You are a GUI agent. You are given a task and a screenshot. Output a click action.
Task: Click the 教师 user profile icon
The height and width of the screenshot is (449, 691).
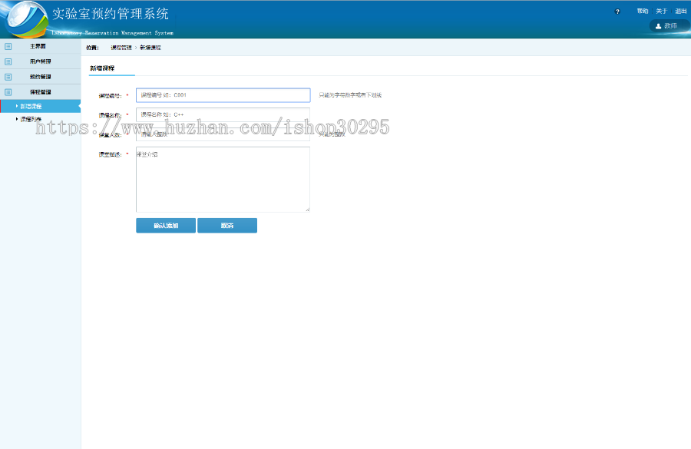click(658, 25)
